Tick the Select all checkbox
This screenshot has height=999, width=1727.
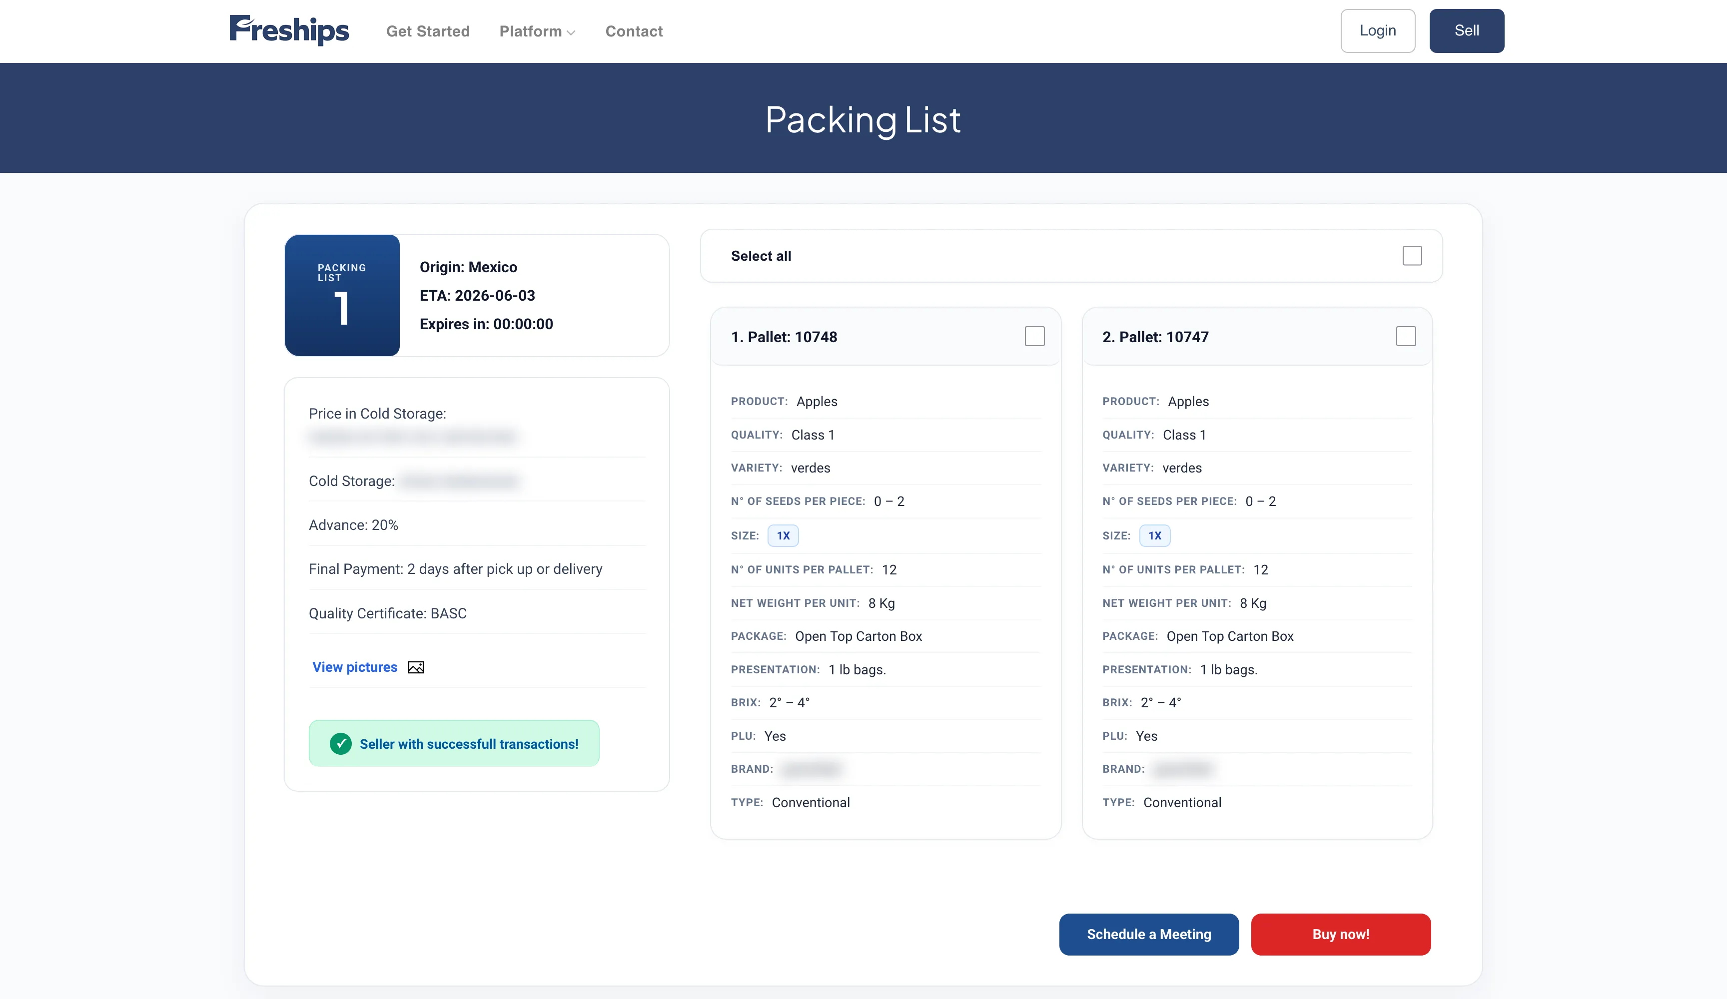pos(1413,256)
